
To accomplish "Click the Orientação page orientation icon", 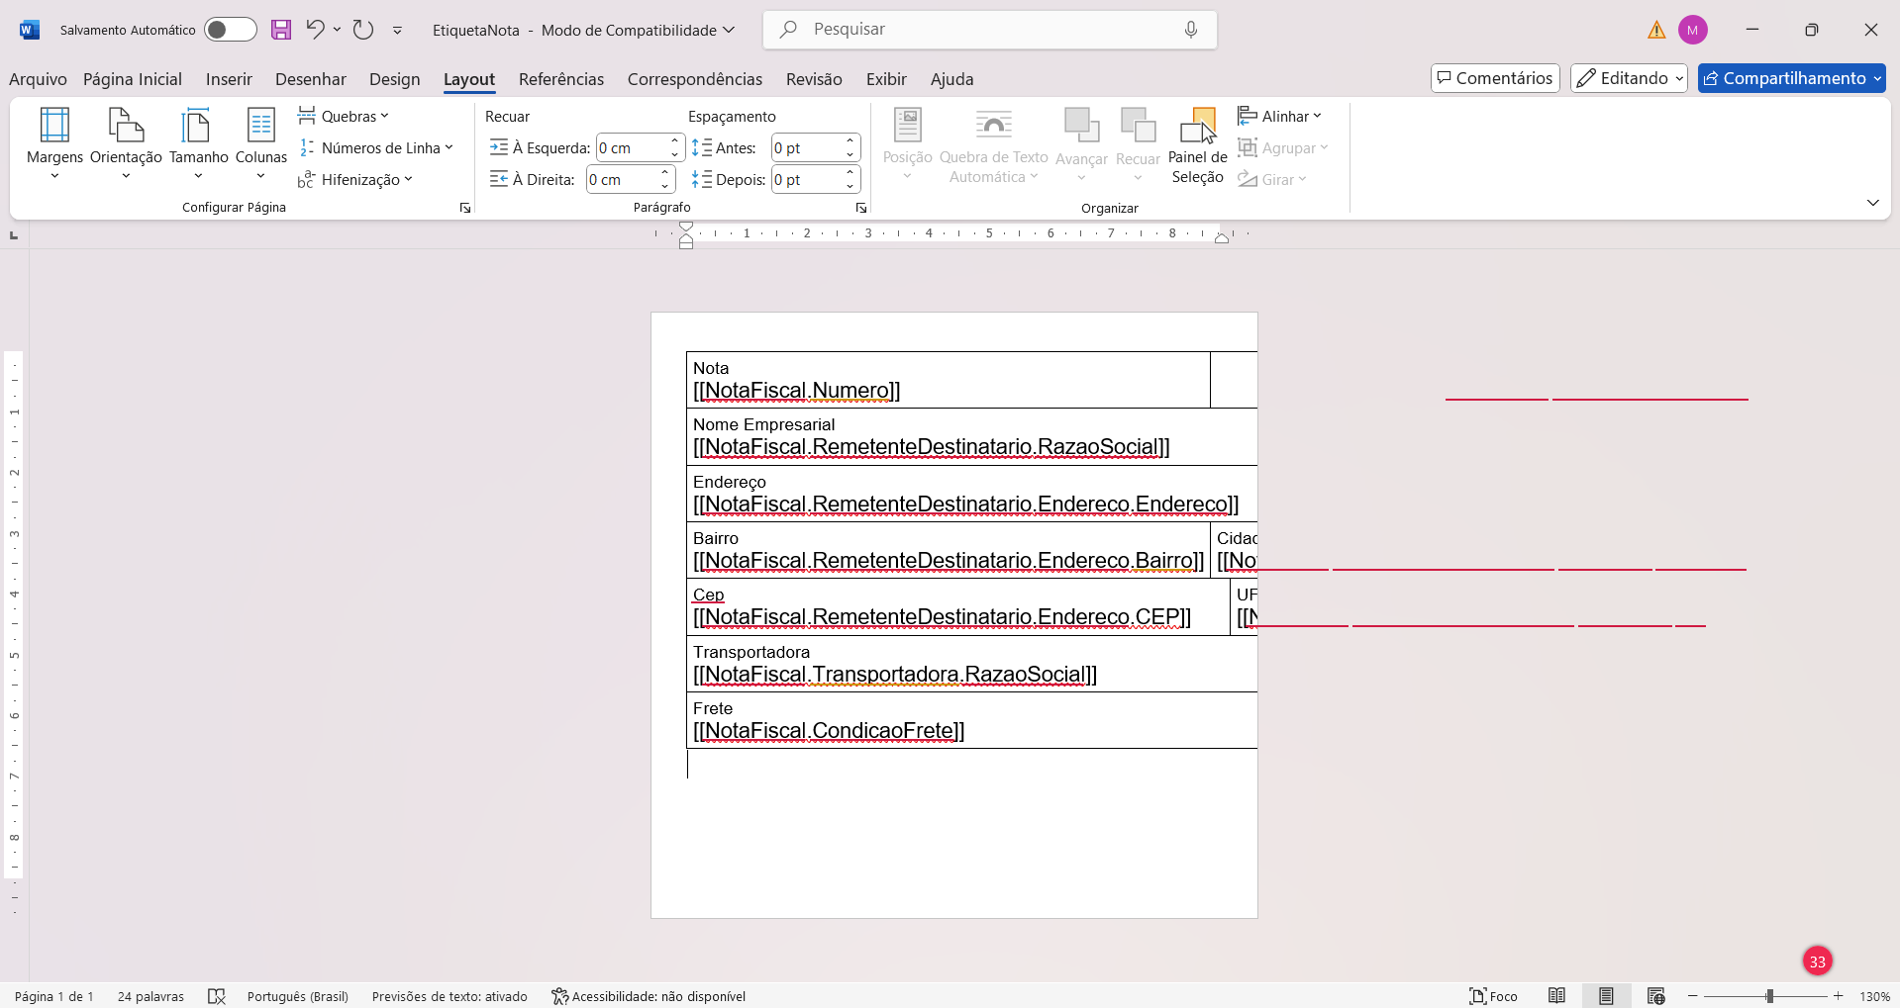I will click(x=126, y=127).
